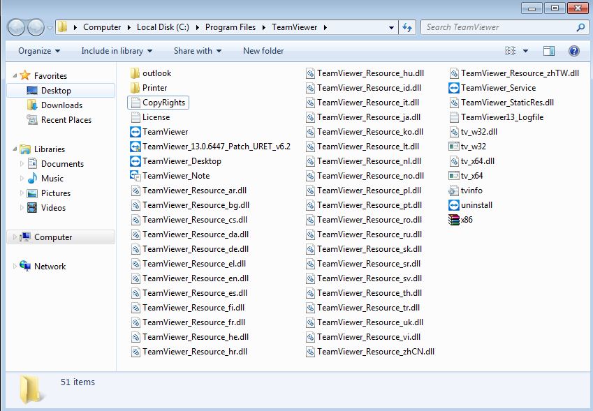Select Desktop in Favorites
This screenshot has width=593, height=411.
(61, 91)
